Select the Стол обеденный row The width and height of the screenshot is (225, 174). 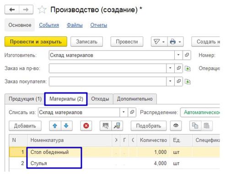click(114, 152)
